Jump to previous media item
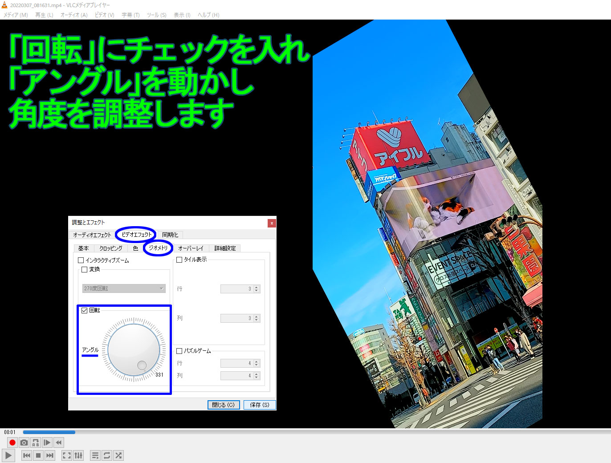Image resolution: width=611 pixels, height=463 pixels. (x=27, y=455)
